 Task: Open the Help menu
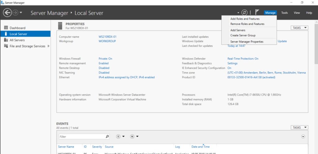click(x=309, y=13)
